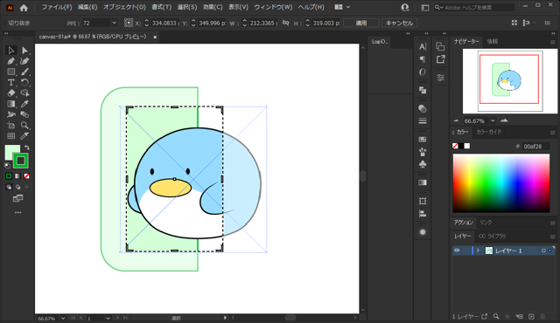Change screen mode icon in toolbar
This screenshot has height=323, width=560.
[17, 198]
